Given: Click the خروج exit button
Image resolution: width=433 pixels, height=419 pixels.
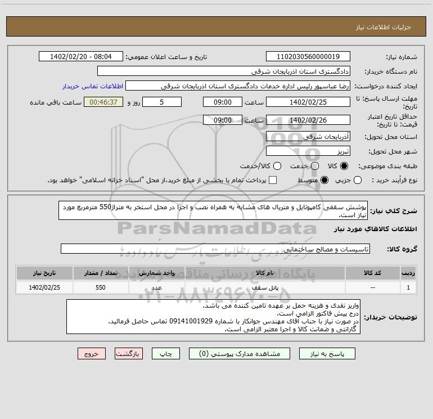Looking at the screenshot, I should [x=92, y=354].
